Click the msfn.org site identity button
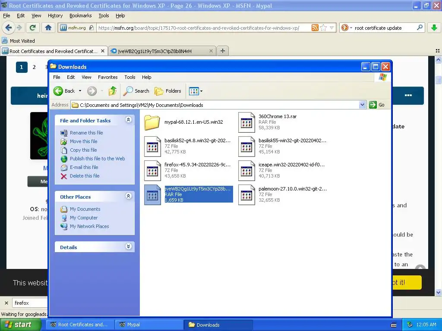The height and width of the screenshot is (331, 442). (77, 28)
